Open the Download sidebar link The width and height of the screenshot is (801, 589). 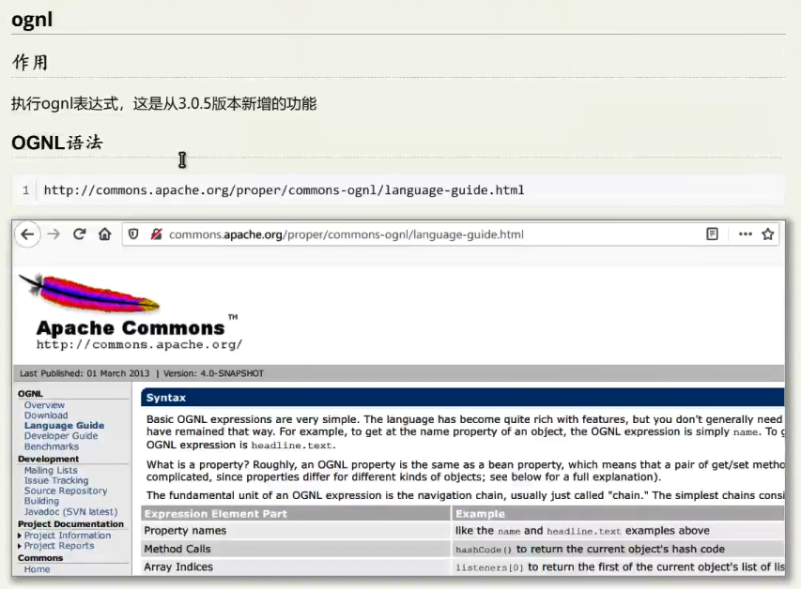pyautogui.click(x=46, y=415)
